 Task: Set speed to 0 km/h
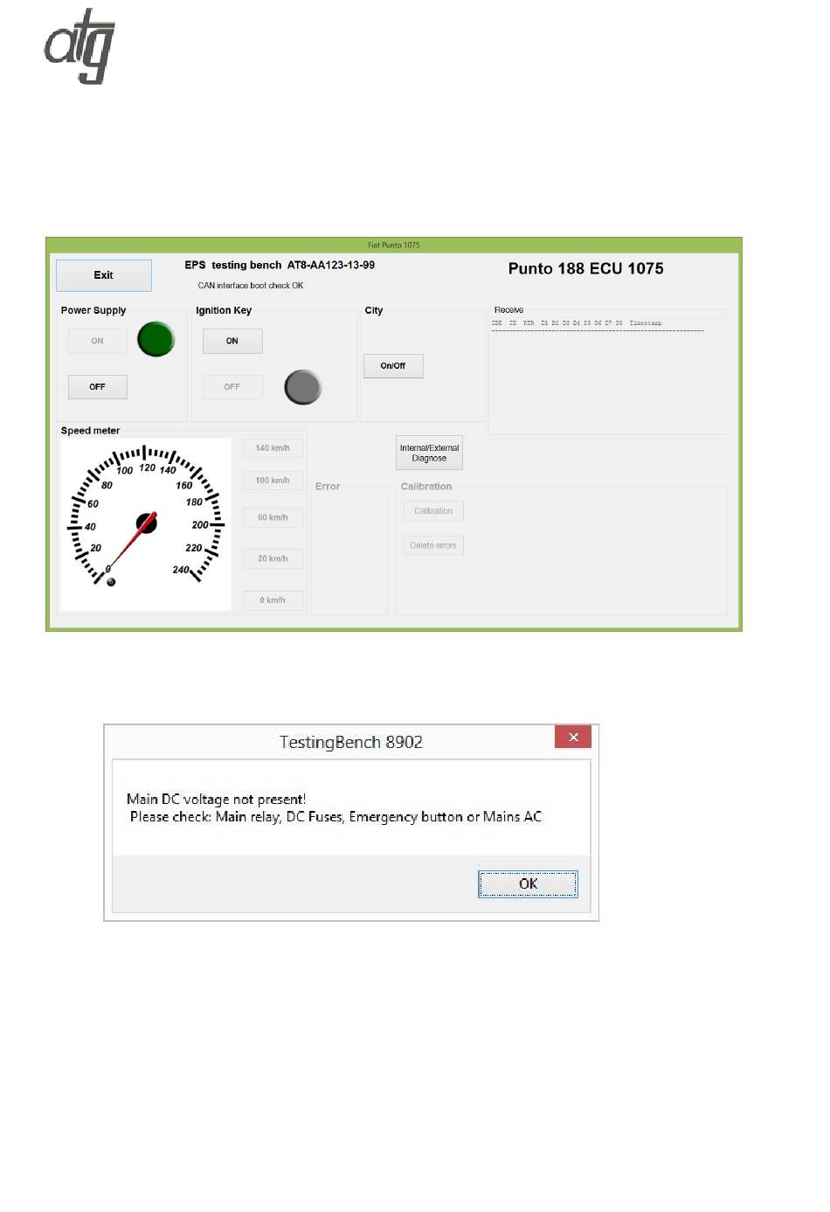(x=273, y=600)
